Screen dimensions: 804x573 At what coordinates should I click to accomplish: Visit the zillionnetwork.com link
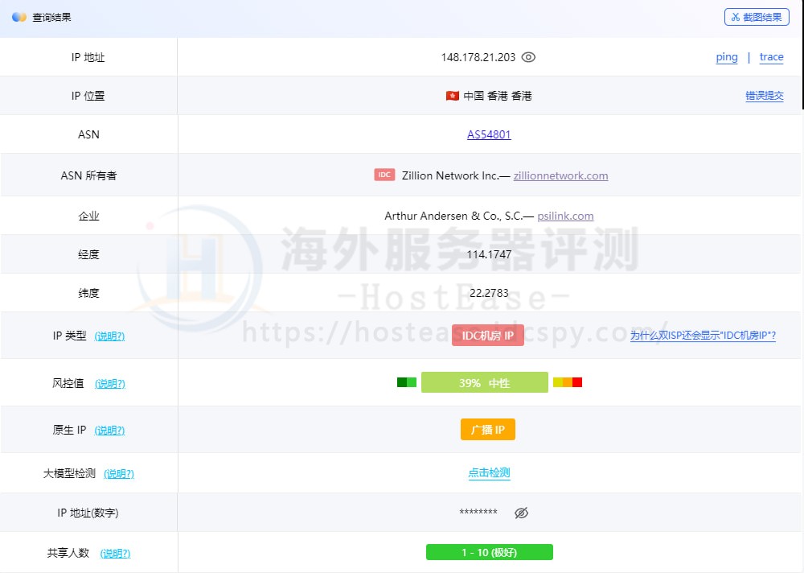(560, 175)
